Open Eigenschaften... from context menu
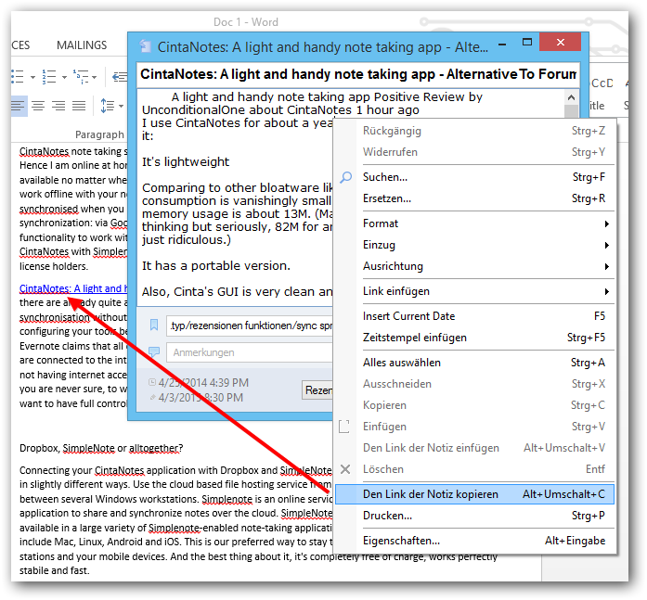Viewport: 647px width, 600px height. [x=474, y=541]
